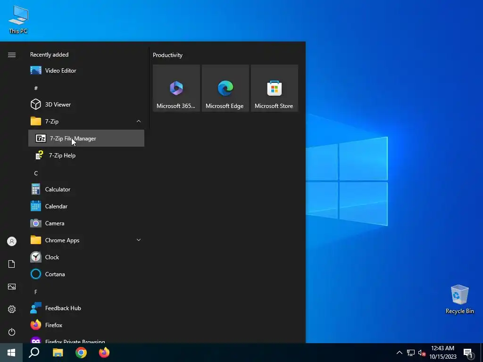Open the user account icon
The height and width of the screenshot is (362, 483).
pos(12,241)
